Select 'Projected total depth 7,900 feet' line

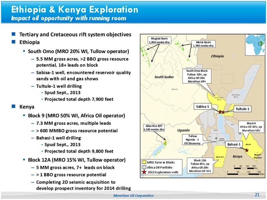click(x=79, y=99)
